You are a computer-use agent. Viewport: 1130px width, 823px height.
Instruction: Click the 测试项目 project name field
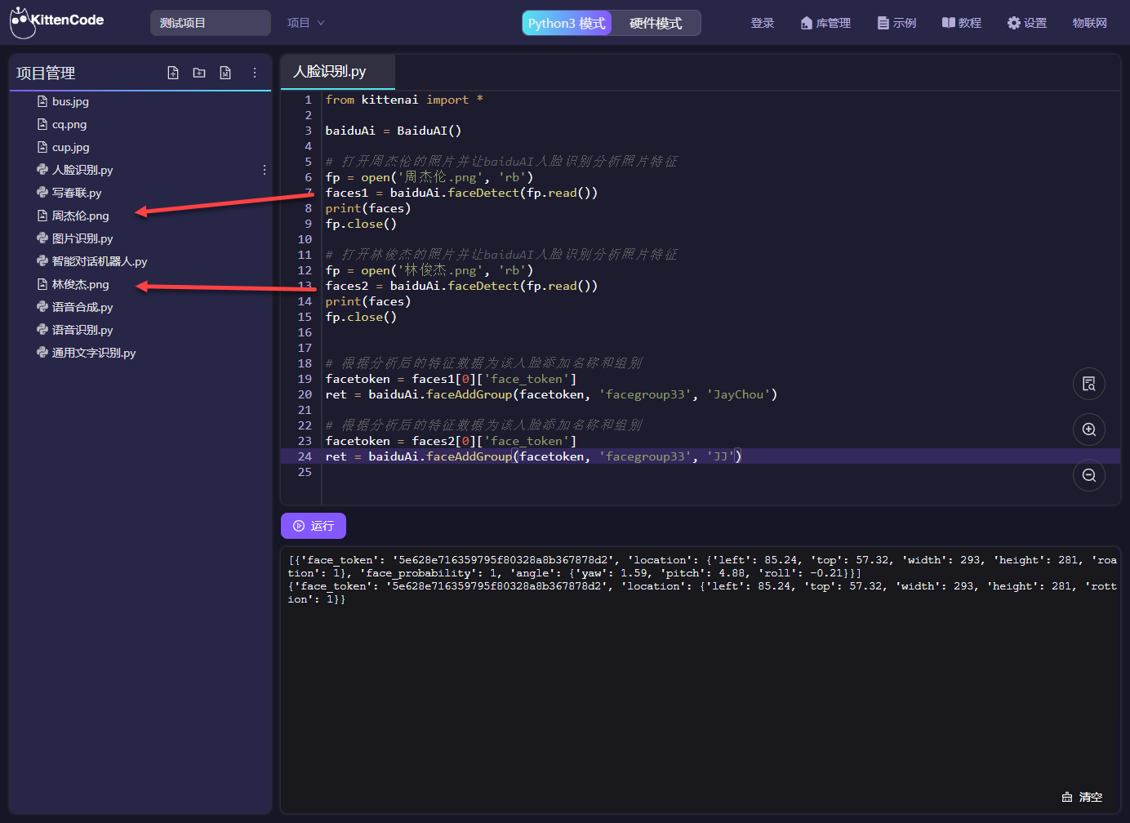point(211,23)
